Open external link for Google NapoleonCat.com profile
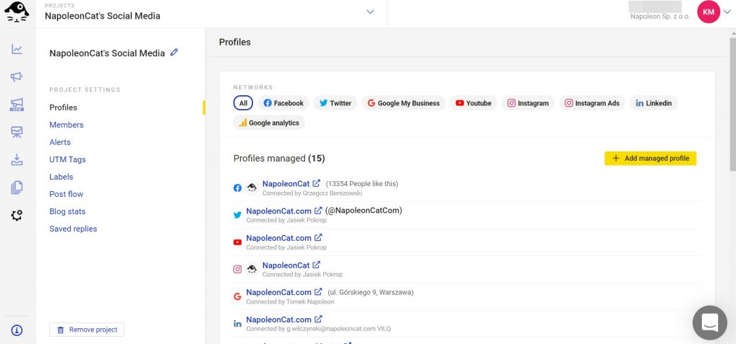This screenshot has height=344, width=736. tap(318, 292)
